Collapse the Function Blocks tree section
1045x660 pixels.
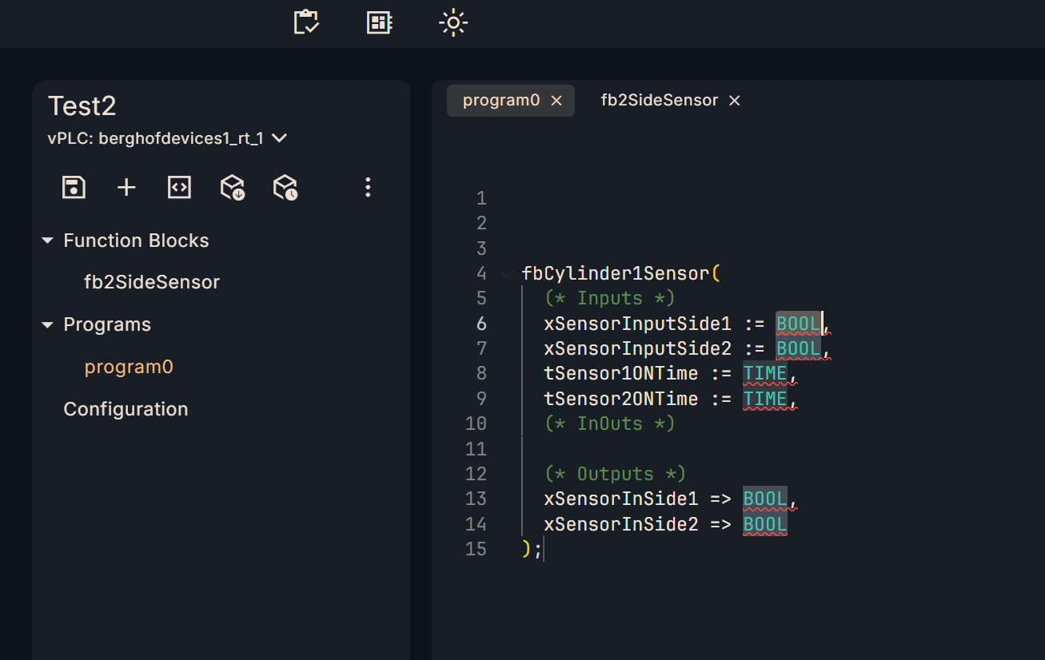[x=47, y=241]
